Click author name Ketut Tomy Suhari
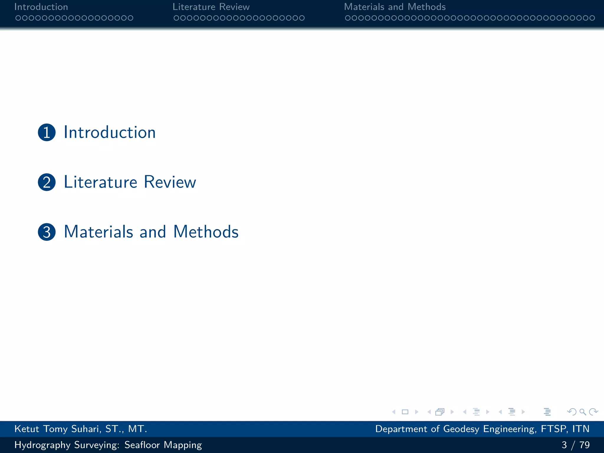 coord(81,429)
